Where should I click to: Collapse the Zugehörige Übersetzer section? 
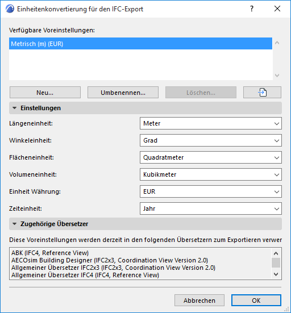[x=14, y=224]
